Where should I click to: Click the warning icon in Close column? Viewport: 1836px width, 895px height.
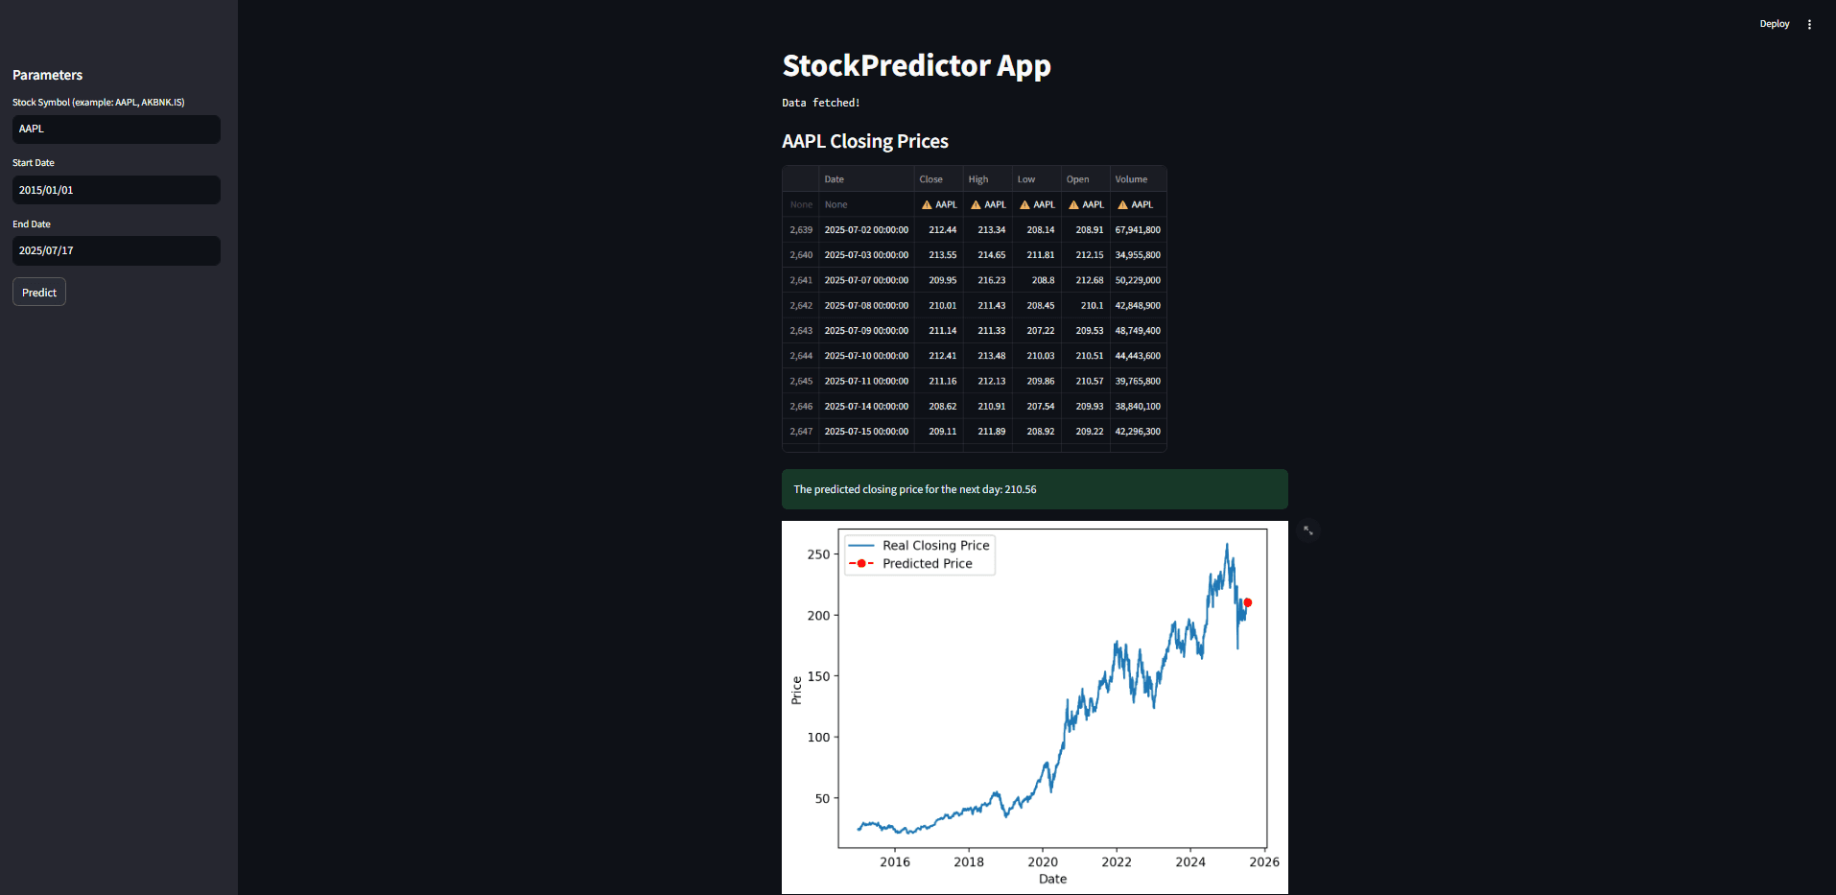[x=927, y=204]
